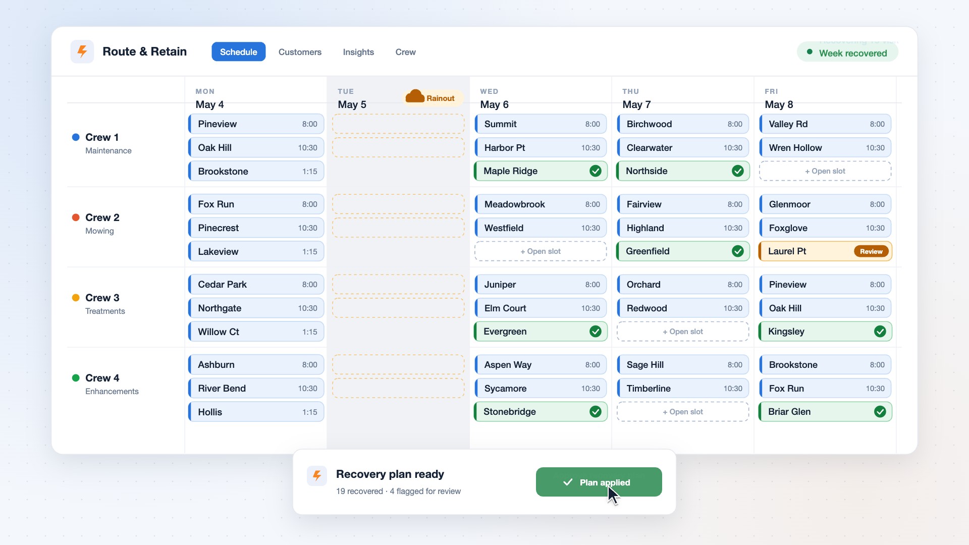Click the green checkmark on Northside
The image size is (969, 545).
(738, 171)
